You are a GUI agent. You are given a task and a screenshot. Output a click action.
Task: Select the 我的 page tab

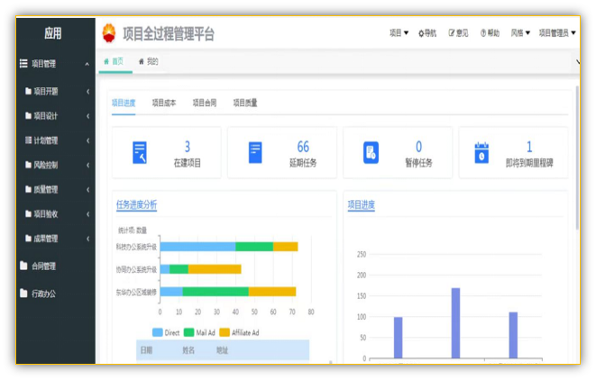click(149, 62)
